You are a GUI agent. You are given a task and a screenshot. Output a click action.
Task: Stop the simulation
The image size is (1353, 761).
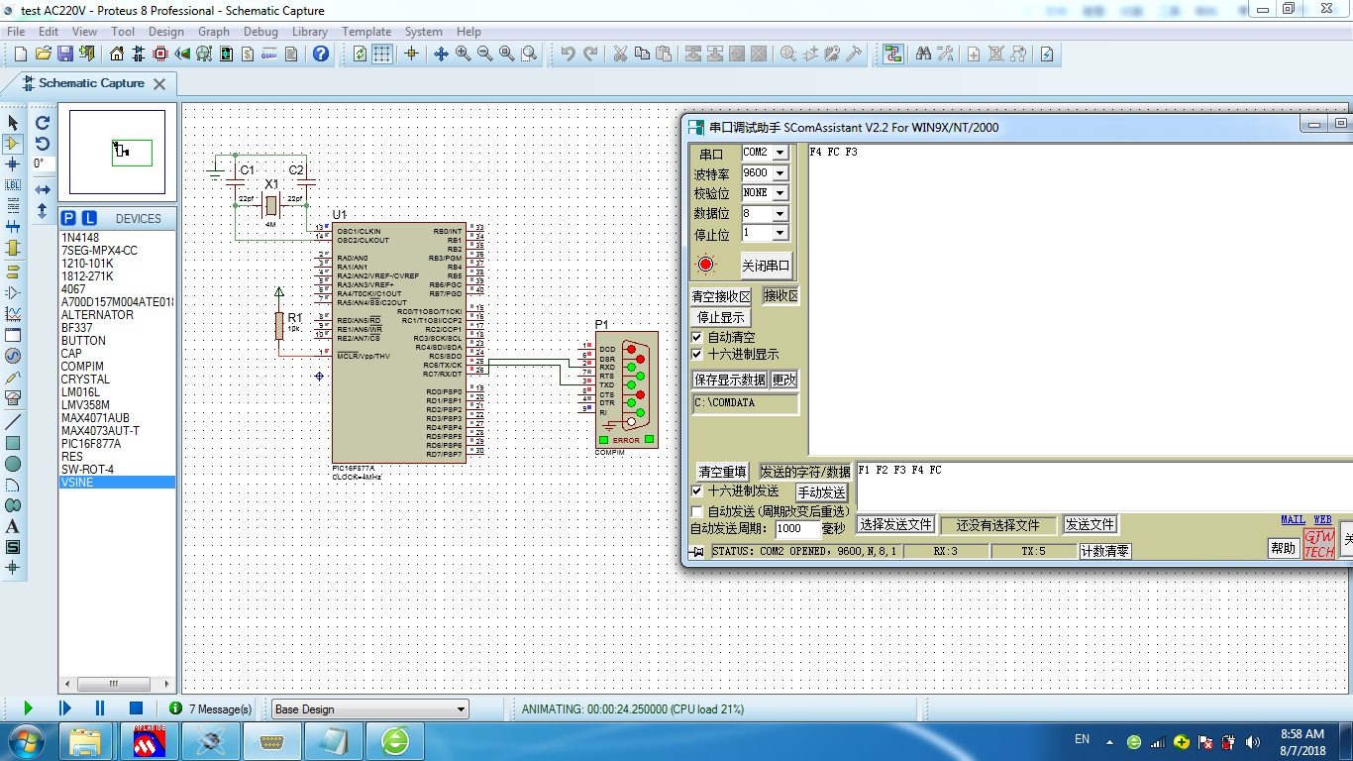pyautogui.click(x=137, y=708)
